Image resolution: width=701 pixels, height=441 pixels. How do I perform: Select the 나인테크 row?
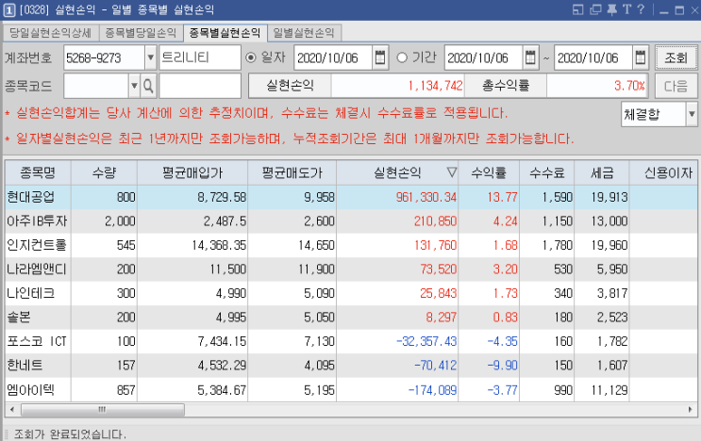pyautogui.click(x=351, y=293)
